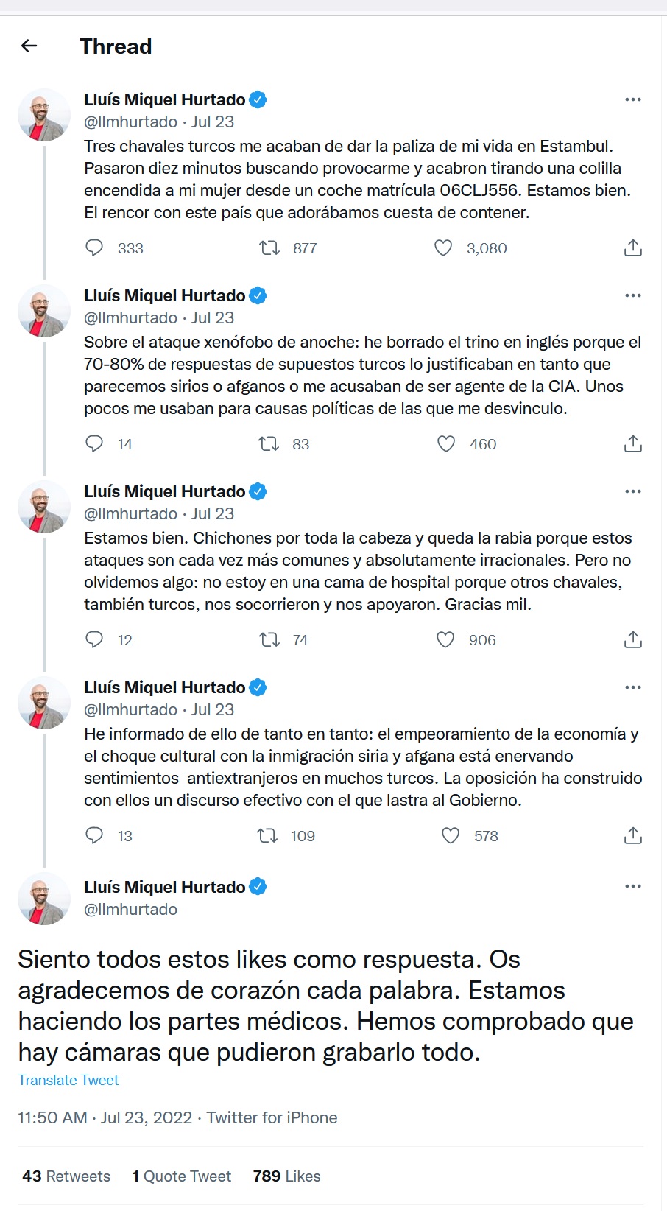Viewport: 667px width, 1211px height.
Task: Open more options on the final main tweet
Action: pos(633,886)
